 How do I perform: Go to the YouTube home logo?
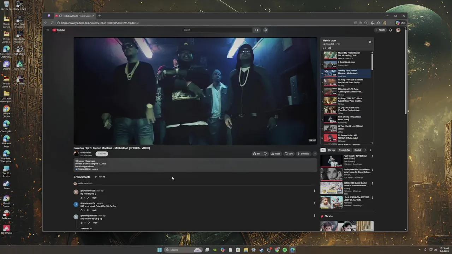coord(59,30)
